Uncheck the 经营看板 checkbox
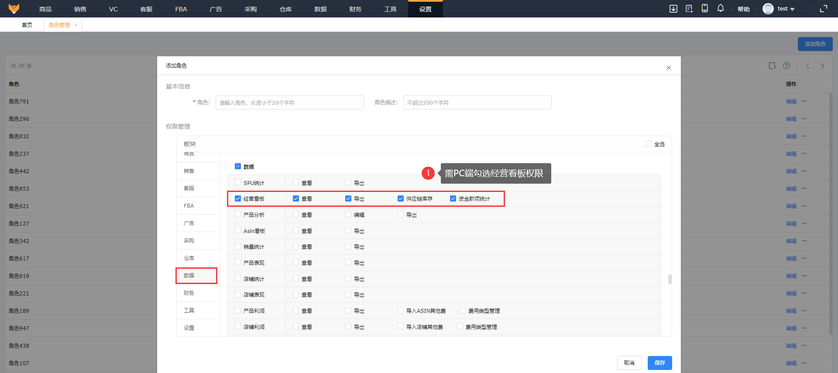Image resolution: width=838 pixels, height=373 pixels. click(238, 198)
